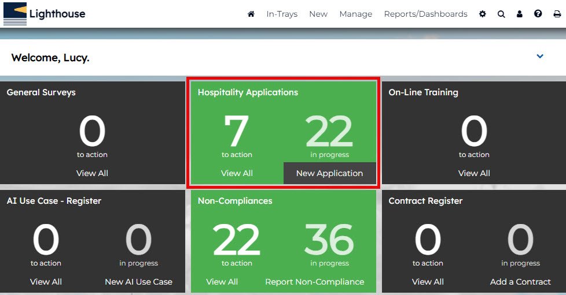Viewport: 566px width, 295px height.
Task: Open the settings gear icon
Action: click(x=483, y=14)
